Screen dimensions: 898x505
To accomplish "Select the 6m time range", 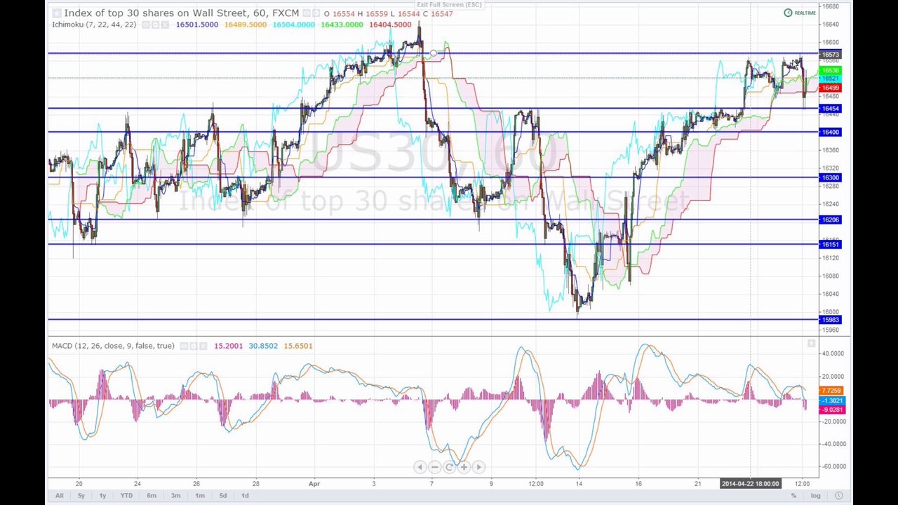I will pos(152,496).
